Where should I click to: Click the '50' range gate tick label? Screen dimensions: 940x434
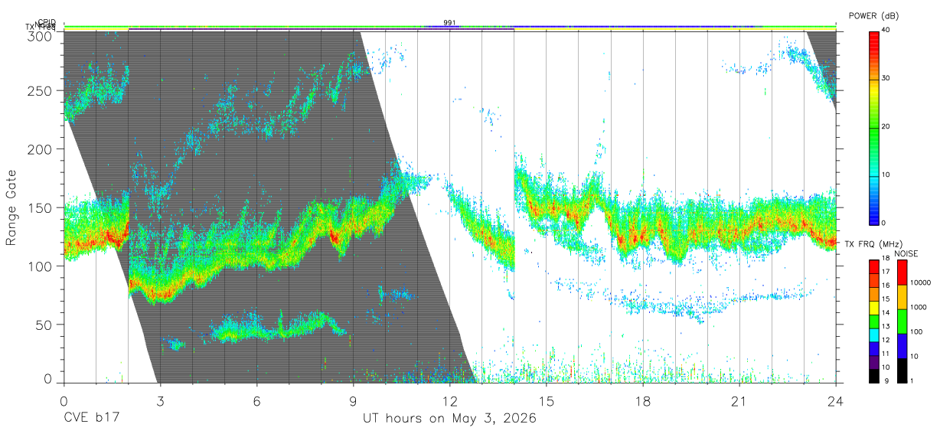44,325
